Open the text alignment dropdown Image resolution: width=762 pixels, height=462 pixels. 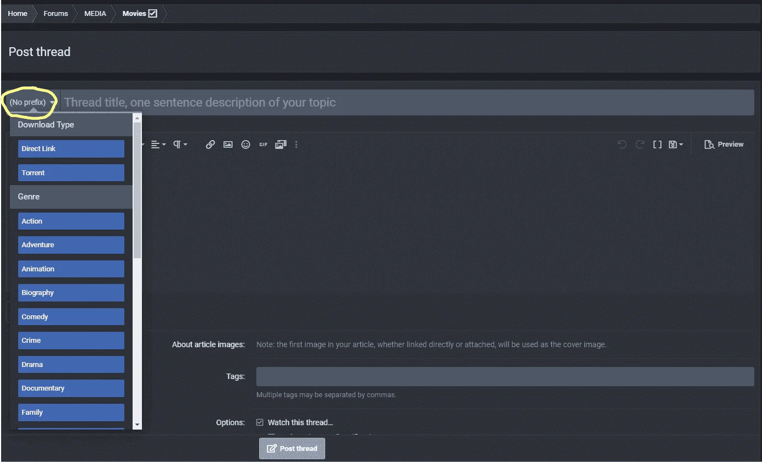point(158,144)
